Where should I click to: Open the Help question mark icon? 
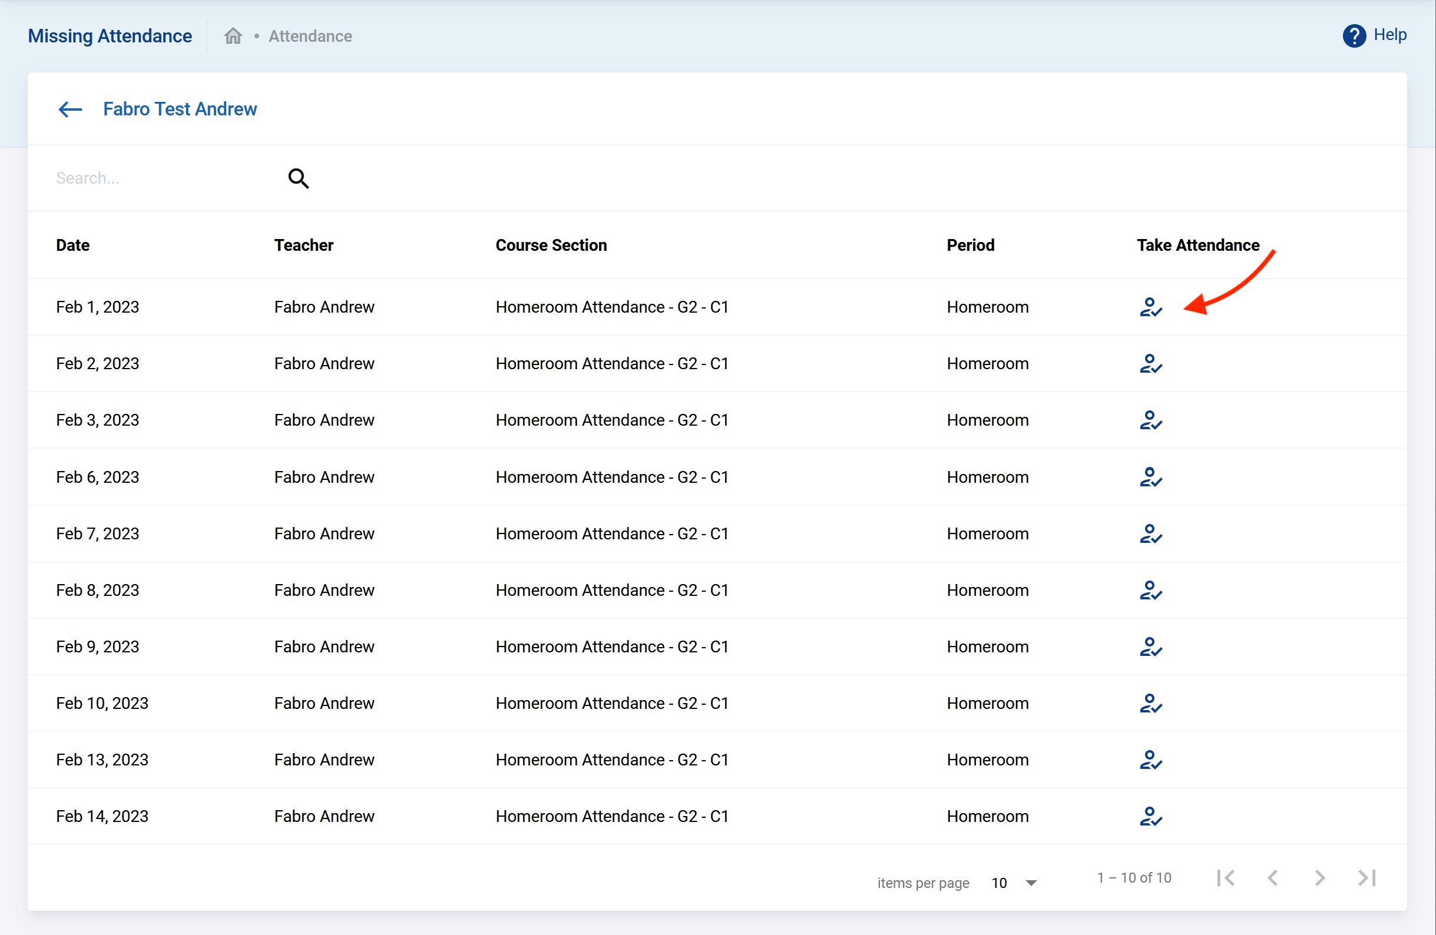point(1354,35)
